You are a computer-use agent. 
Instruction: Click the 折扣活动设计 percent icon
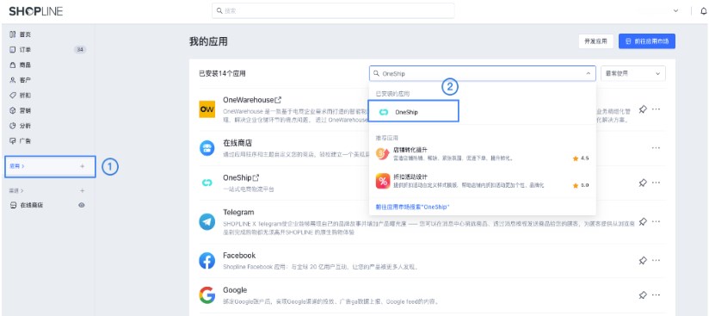(x=383, y=181)
